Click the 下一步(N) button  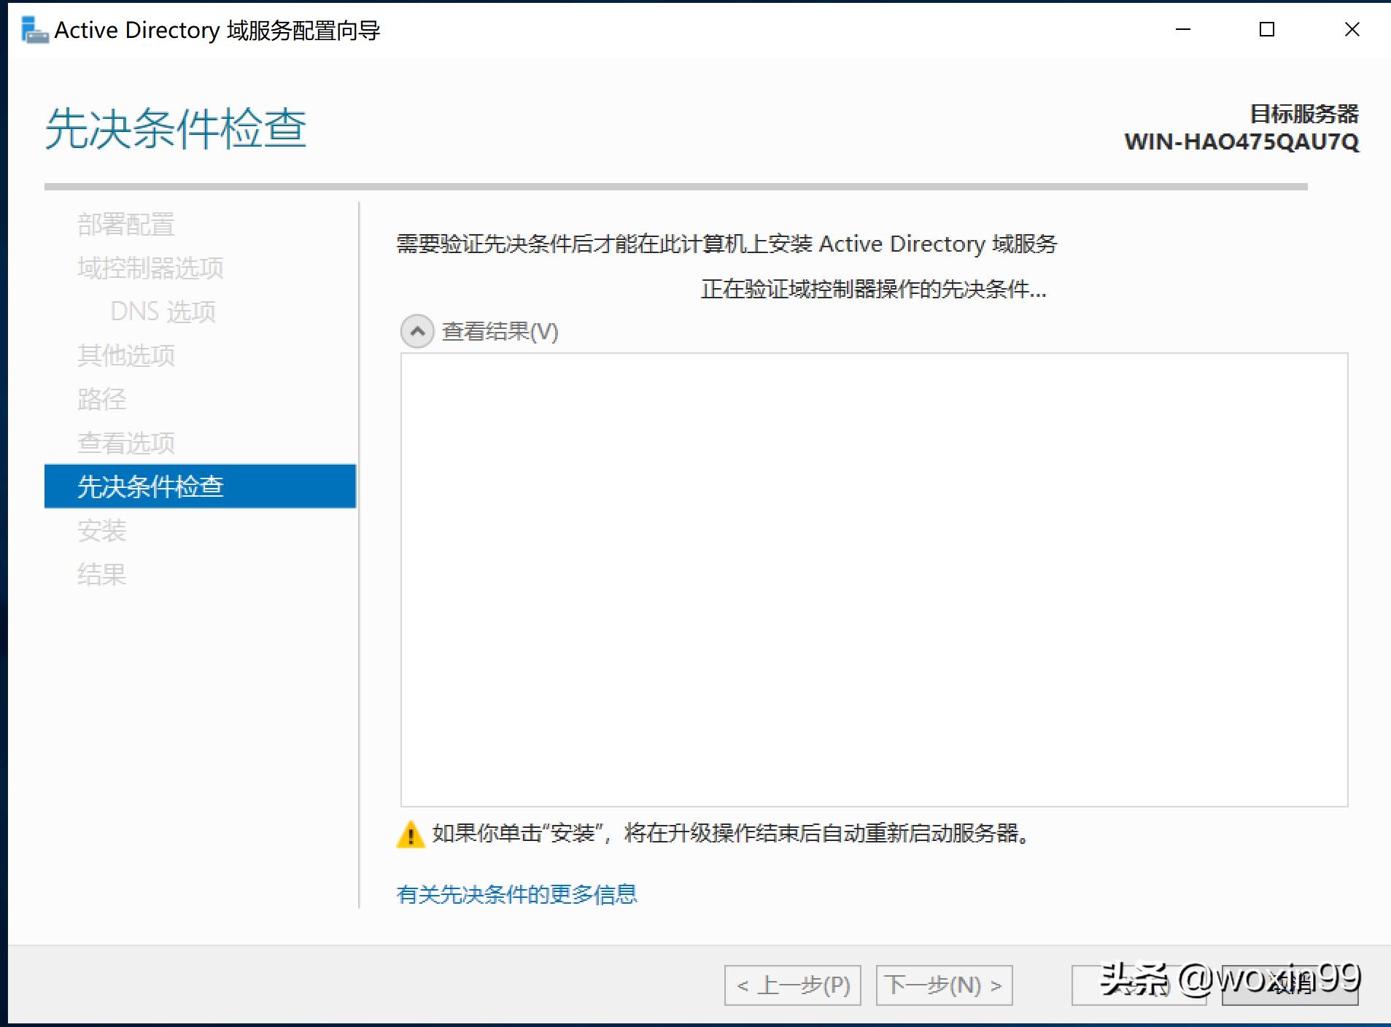(x=944, y=985)
